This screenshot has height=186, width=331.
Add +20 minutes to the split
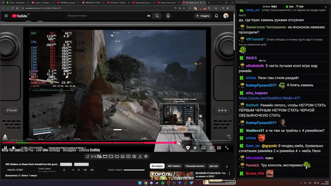(x=92, y=170)
